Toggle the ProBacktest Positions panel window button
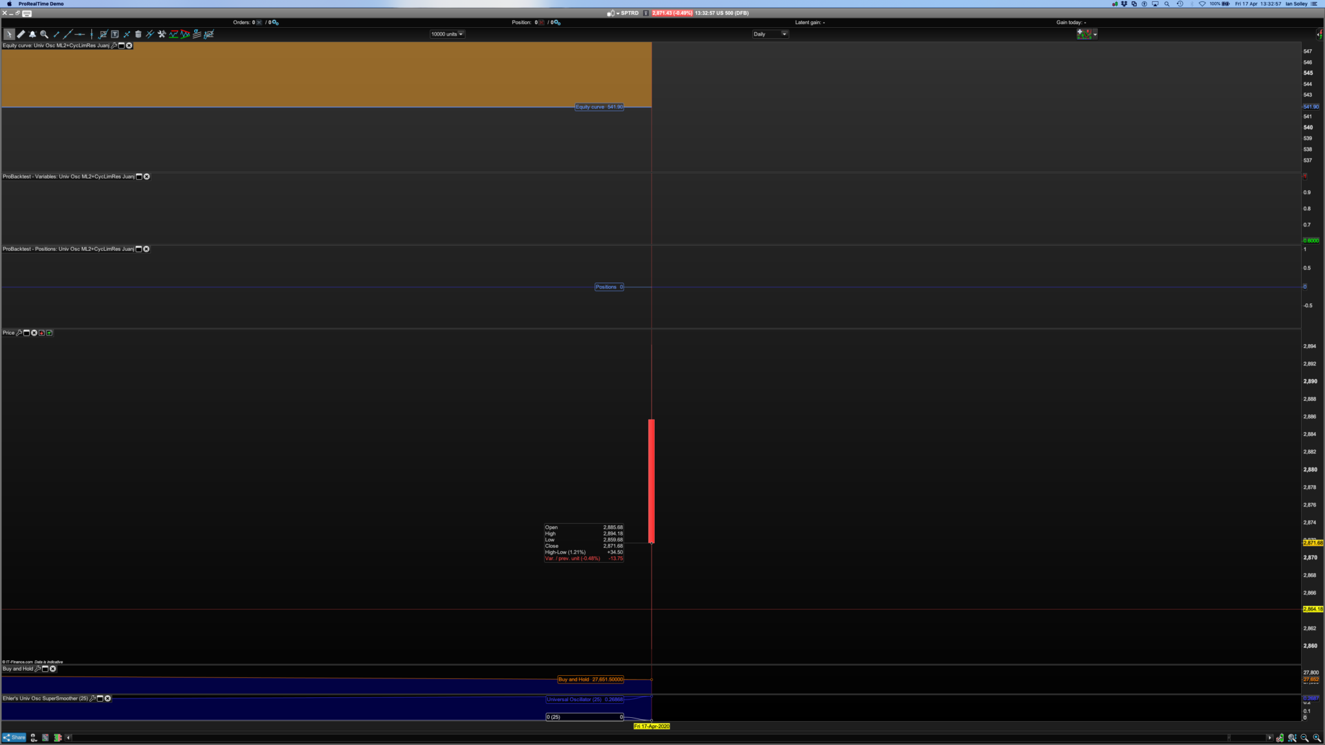 point(138,249)
